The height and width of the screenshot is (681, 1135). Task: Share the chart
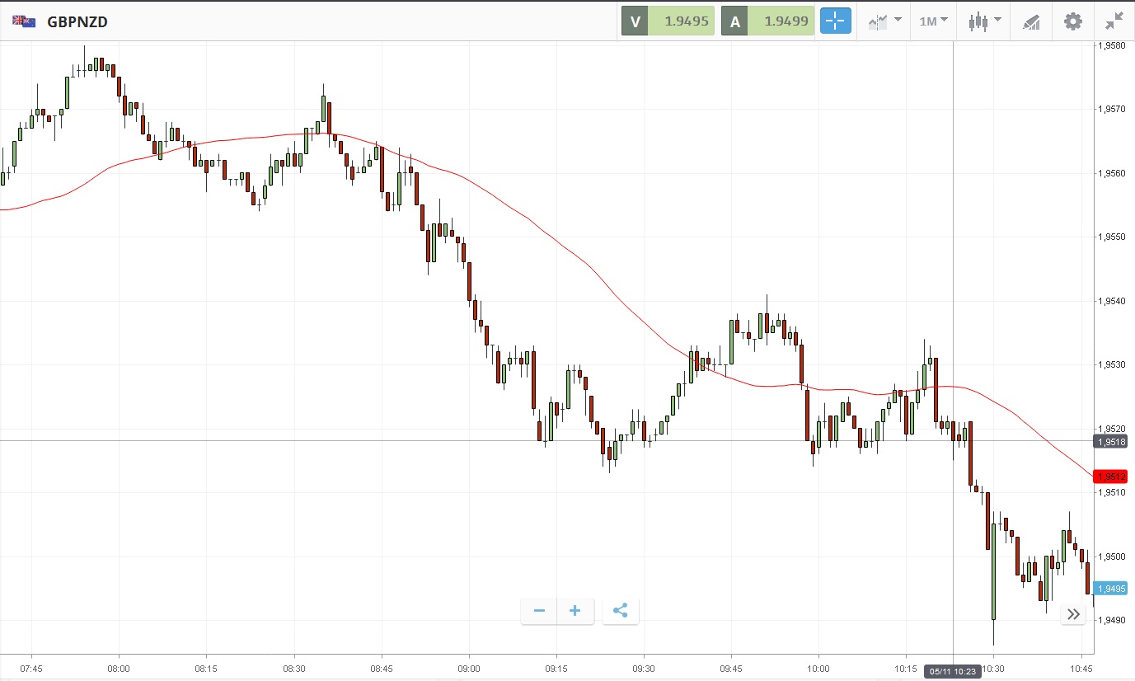(x=621, y=611)
